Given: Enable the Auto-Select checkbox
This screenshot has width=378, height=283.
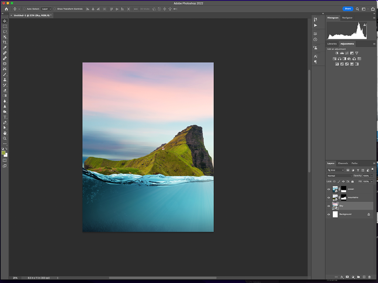Looking at the screenshot, I should [x=24, y=9].
